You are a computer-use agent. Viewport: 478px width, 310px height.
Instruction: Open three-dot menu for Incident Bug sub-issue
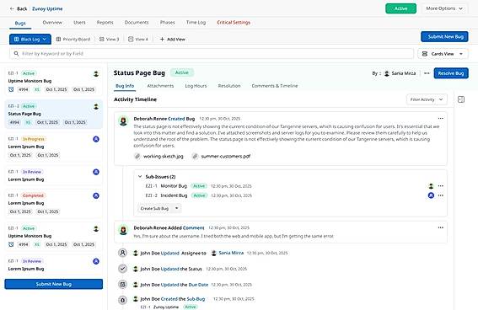(x=441, y=195)
